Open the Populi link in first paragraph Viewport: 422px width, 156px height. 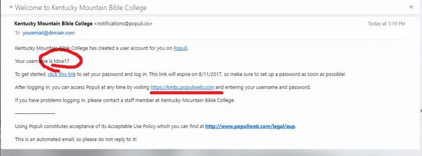[181, 48]
